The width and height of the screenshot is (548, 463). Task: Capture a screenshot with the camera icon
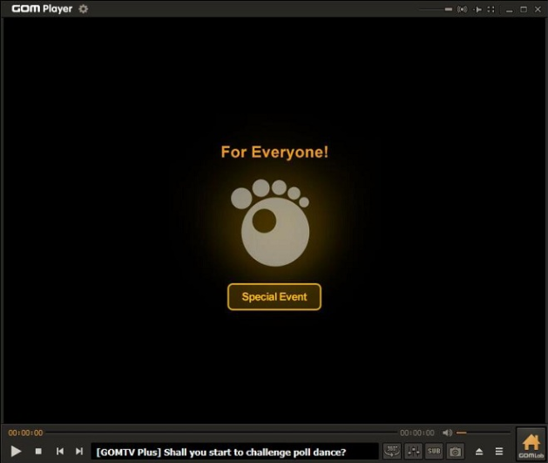(x=455, y=451)
